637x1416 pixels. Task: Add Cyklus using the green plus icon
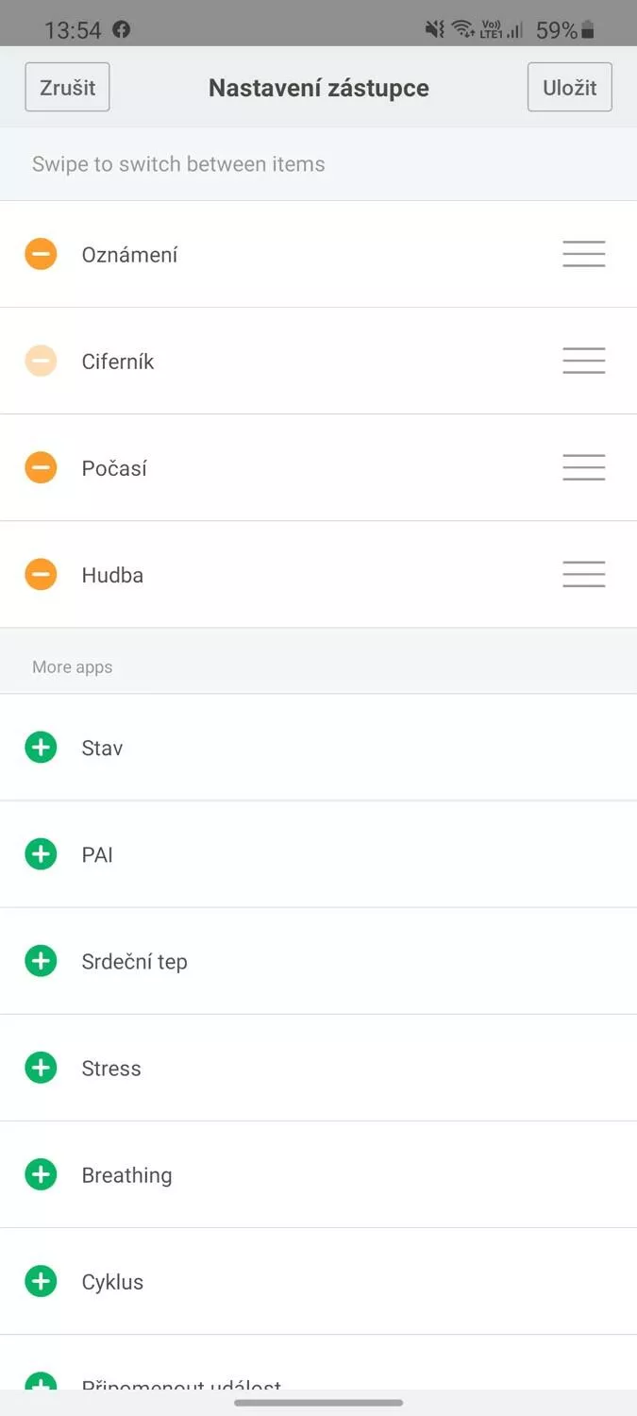pyautogui.click(x=41, y=1281)
